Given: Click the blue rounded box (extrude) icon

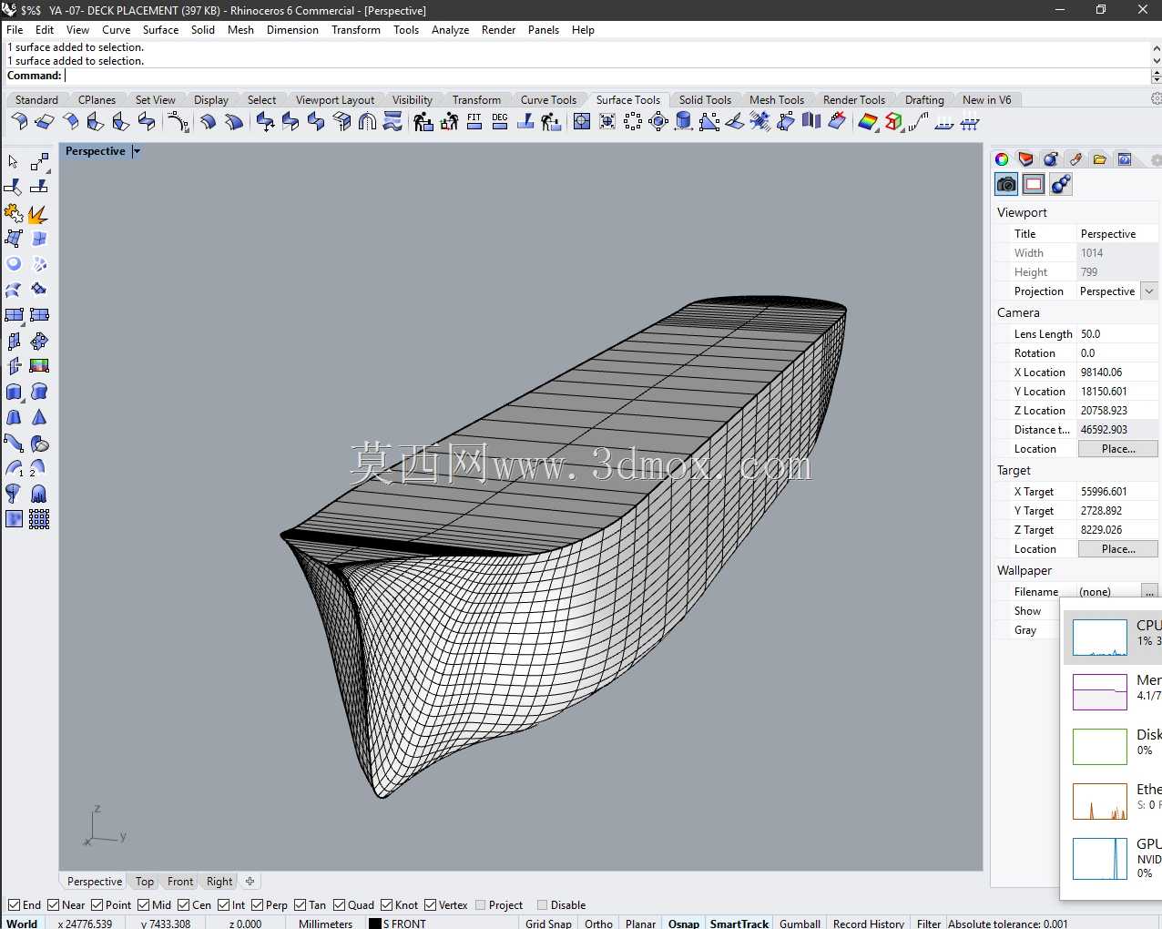Looking at the screenshot, I should (x=14, y=393).
